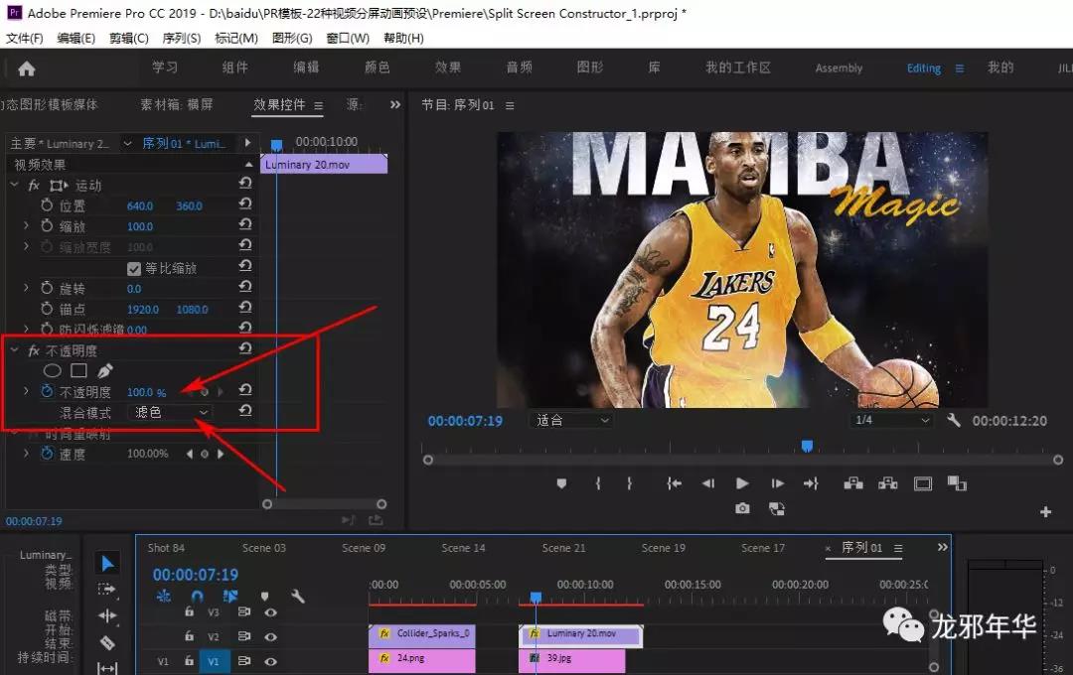
Task: Toggle the comparison view button
Action: (x=957, y=483)
